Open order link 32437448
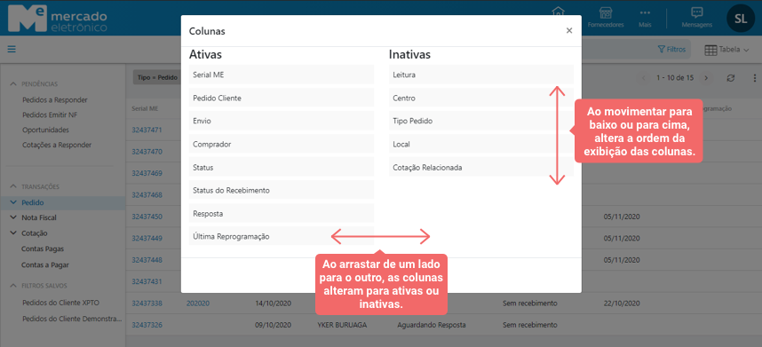762x347 pixels. click(147, 260)
